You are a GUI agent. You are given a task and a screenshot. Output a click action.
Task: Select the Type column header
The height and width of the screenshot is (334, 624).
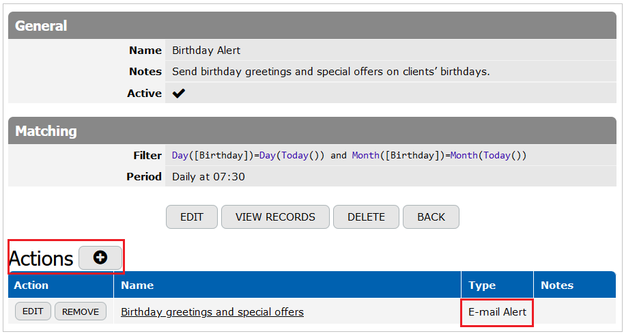(482, 285)
